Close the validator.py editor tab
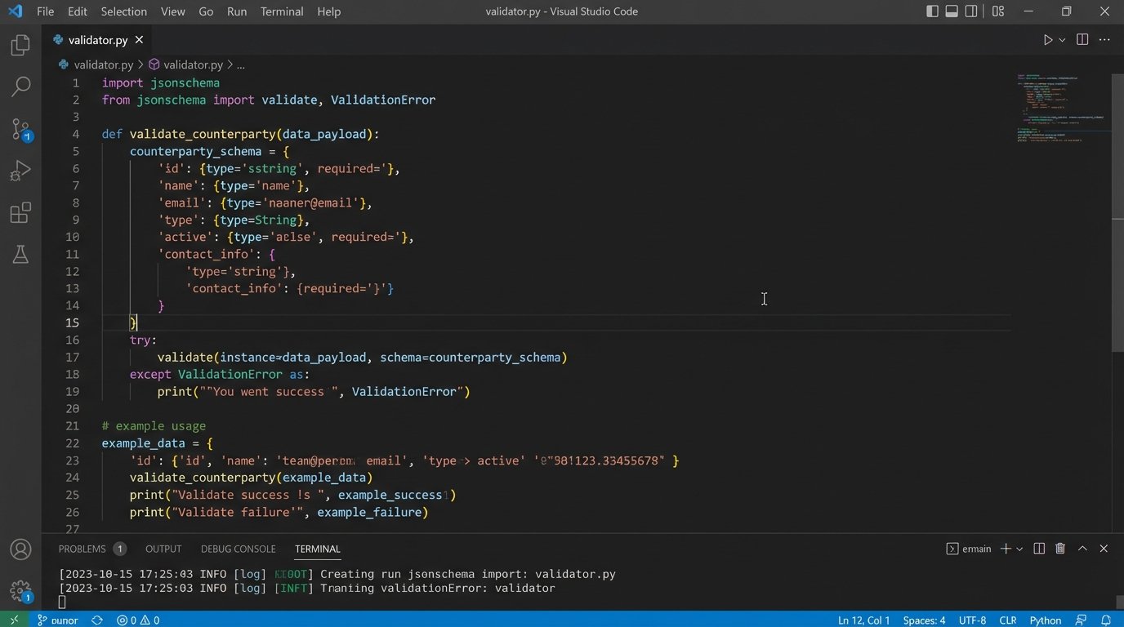1124x627 pixels. point(139,40)
